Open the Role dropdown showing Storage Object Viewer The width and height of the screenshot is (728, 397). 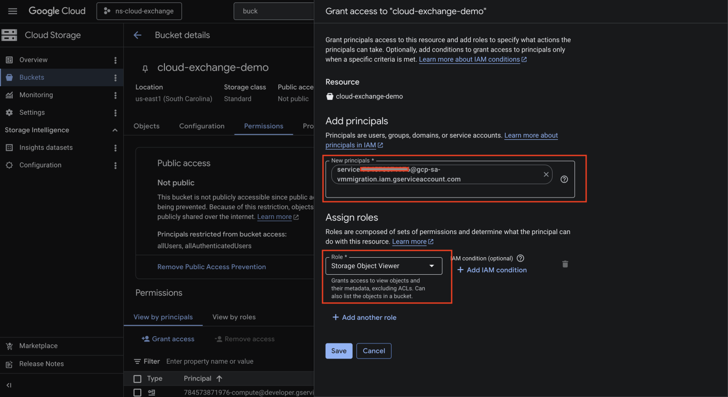click(x=384, y=266)
